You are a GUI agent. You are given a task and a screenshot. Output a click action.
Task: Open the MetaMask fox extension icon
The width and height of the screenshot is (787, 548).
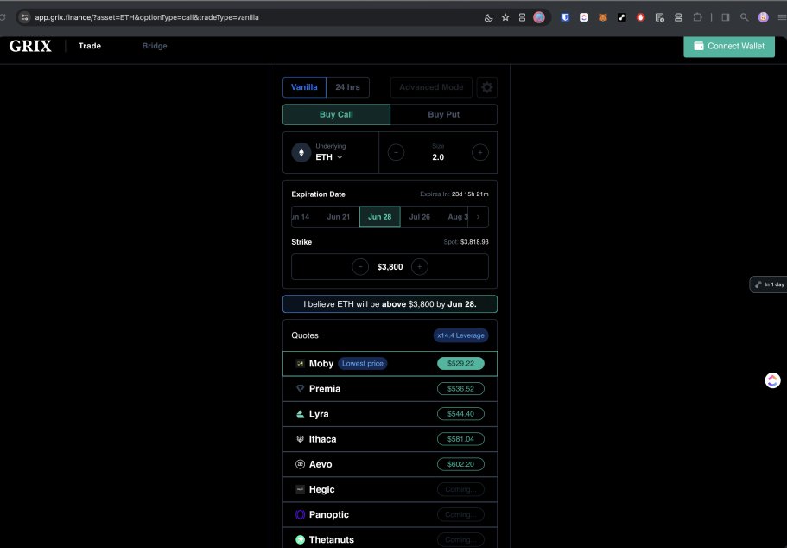coord(603,17)
